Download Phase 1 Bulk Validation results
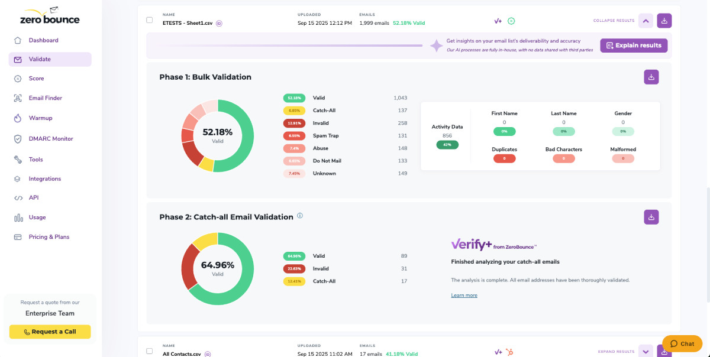The width and height of the screenshot is (710, 357). coord(651,77)
